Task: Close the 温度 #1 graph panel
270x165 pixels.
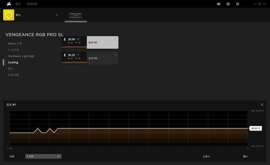Action: point(262,105)
